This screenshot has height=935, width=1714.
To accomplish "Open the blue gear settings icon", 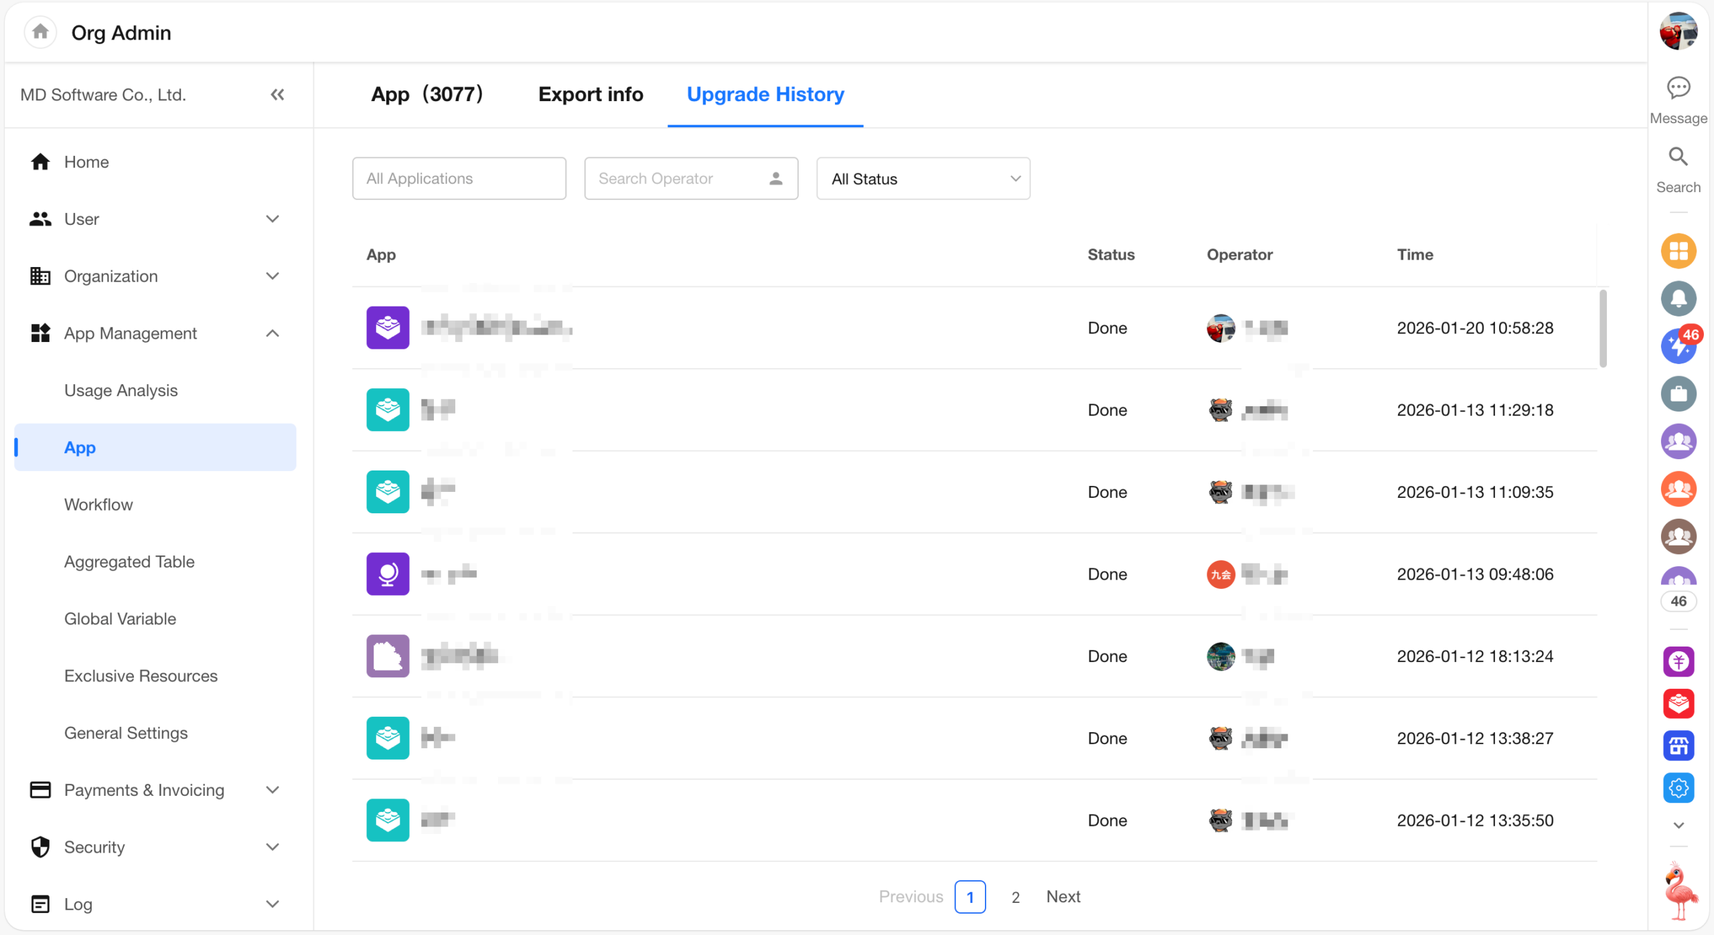I will coord(1678,788).
